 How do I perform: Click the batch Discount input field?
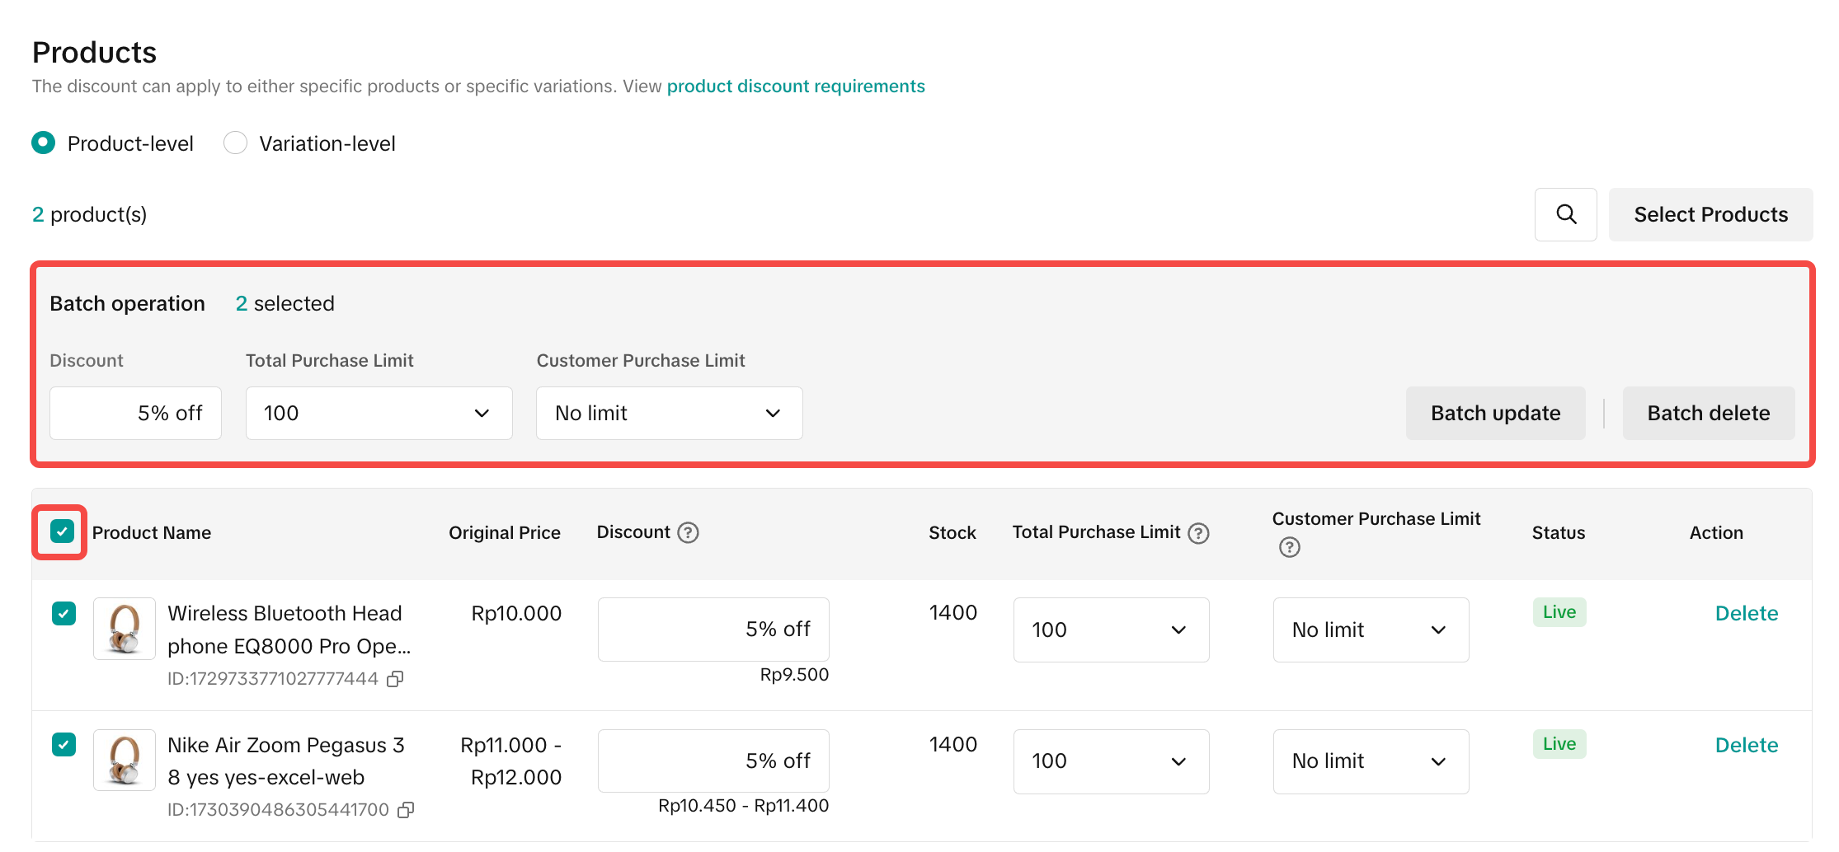(x=135, y=413)
